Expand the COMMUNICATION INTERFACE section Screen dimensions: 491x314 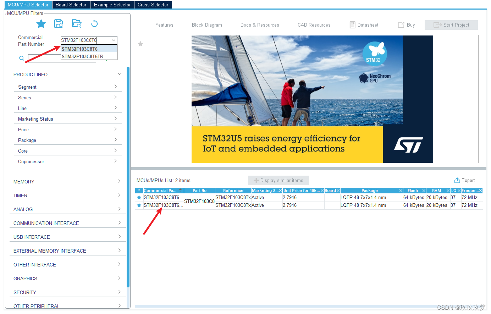pyautogui.click(x=120, y=223)
